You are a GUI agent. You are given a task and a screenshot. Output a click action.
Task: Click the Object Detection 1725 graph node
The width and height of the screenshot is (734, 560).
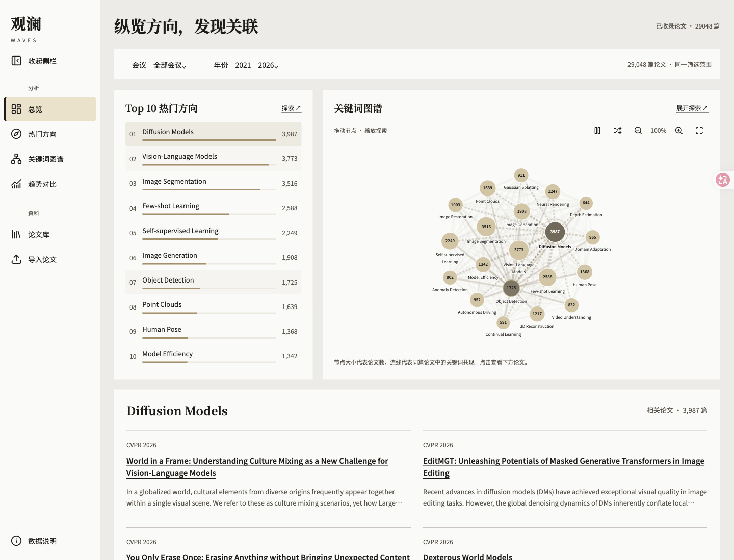[x=511, y=288]
